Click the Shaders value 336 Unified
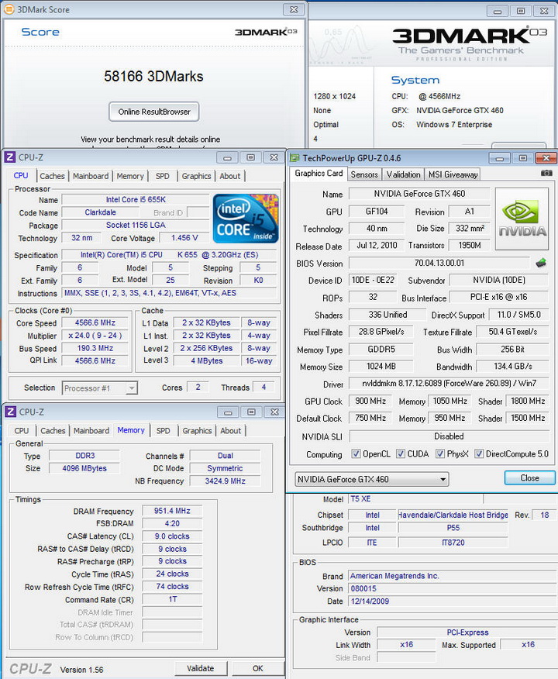558x679 pixels. (x=387, y=315)
